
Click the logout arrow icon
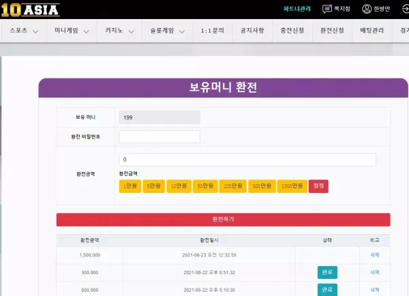(x=406, y=9)
